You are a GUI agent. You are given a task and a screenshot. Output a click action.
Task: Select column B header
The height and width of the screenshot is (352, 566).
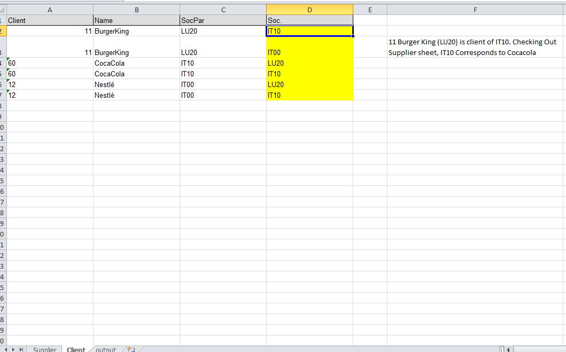[136, 10]
